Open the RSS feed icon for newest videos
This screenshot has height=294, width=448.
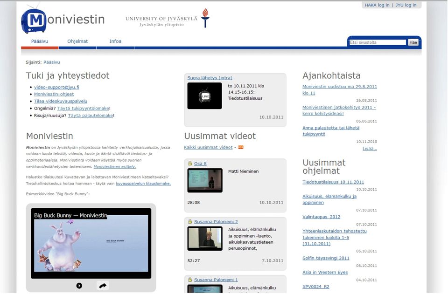click(241, 147)
